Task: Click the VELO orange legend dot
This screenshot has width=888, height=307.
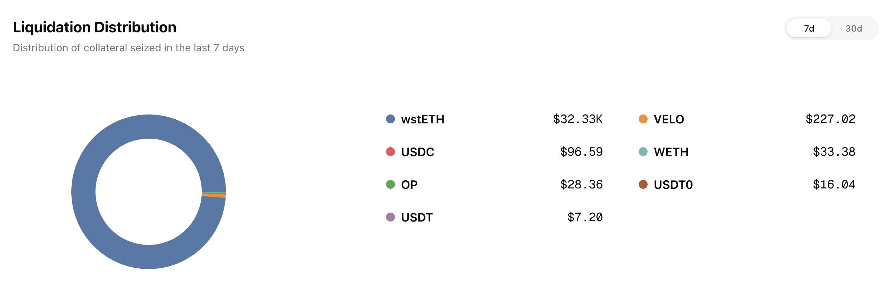Action: 643,119
